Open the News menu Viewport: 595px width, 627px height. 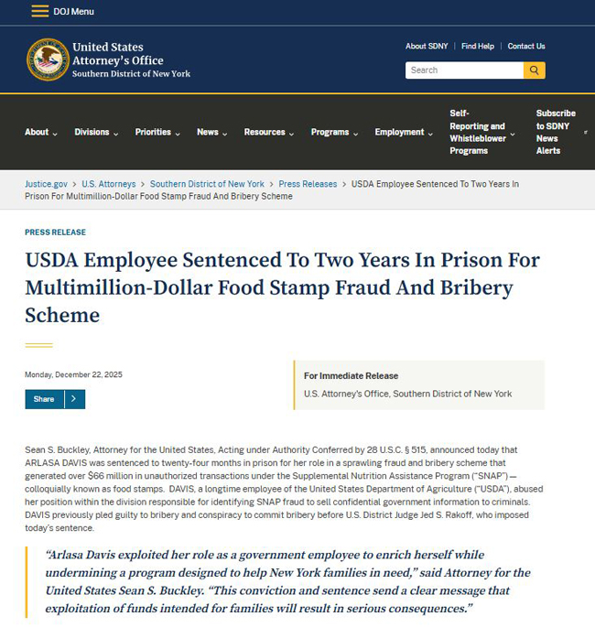point(211,132)
